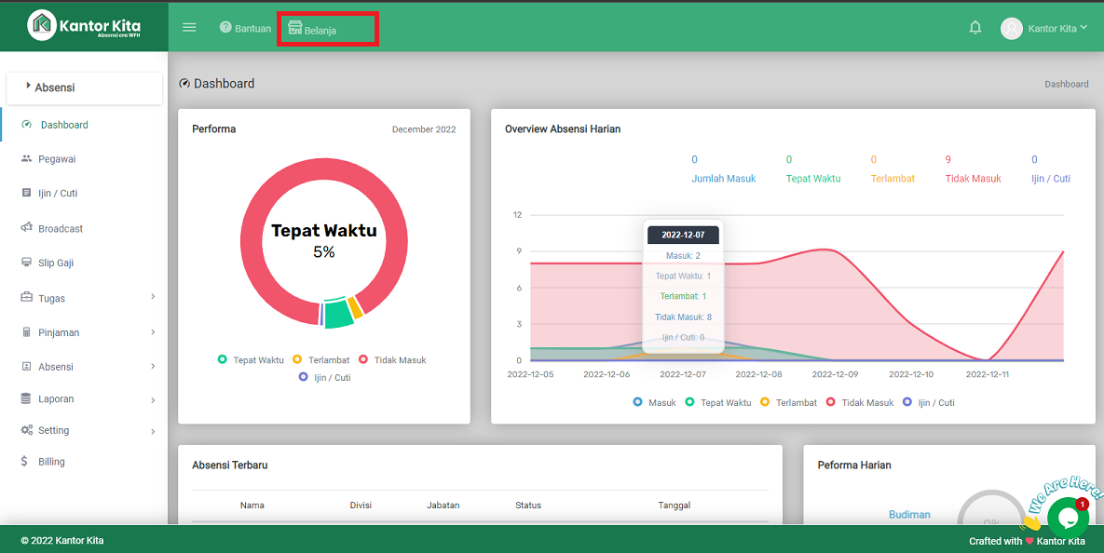Toggle Tepat Waktu in Performa legend

251,359
